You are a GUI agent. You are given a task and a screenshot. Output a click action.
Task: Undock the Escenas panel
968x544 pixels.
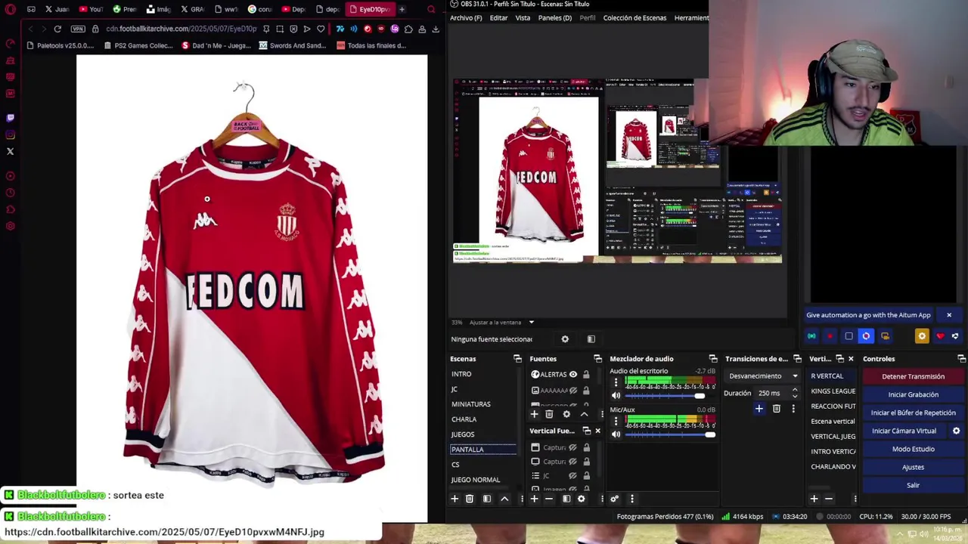pos(517,359)
